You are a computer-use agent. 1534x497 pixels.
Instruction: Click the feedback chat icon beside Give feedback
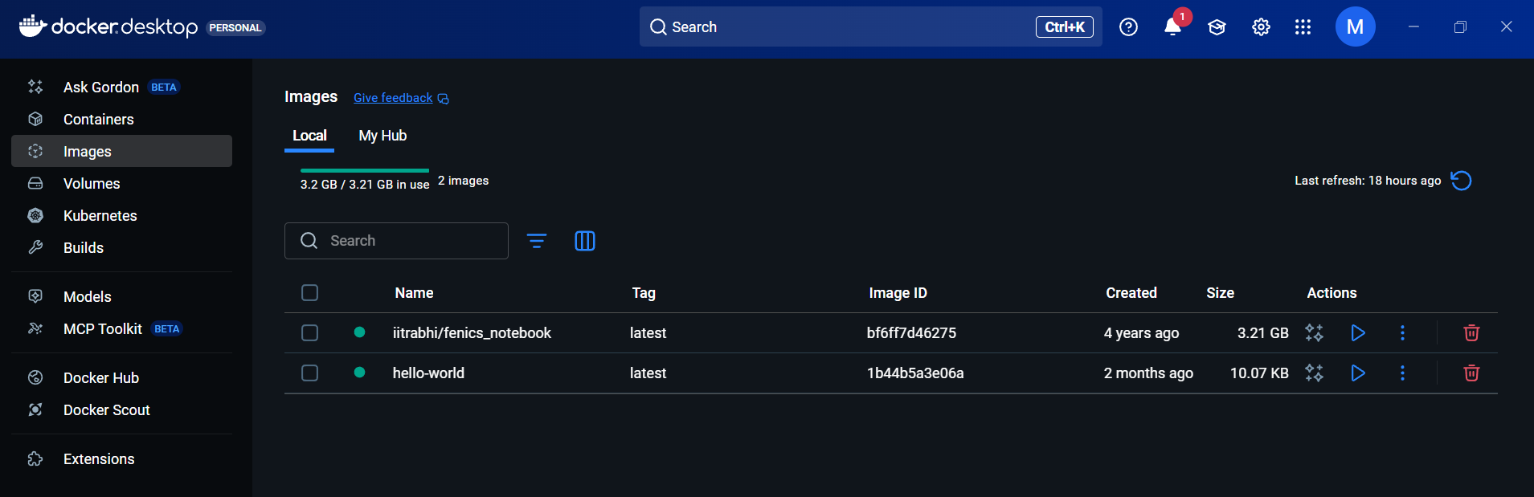[443, 99]
